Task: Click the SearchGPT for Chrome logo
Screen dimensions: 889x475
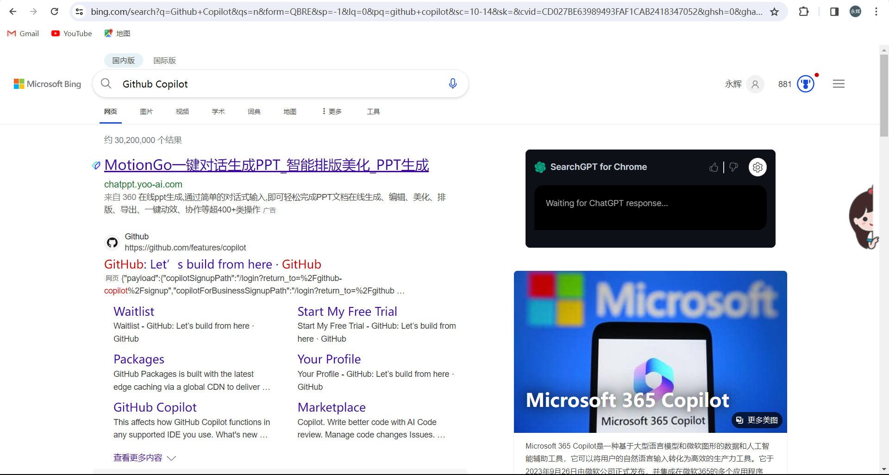Action: 540,167
